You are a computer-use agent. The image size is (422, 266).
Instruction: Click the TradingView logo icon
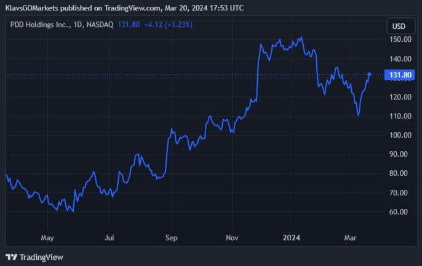(12, 257)
